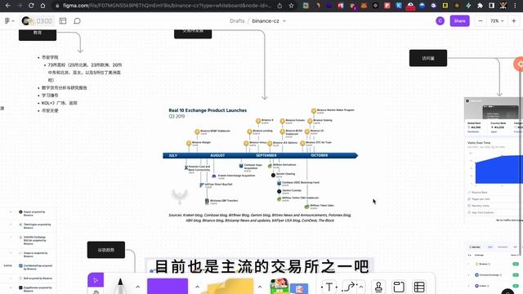The width and height of the screenshot is (523, 294).
Task: Click the figma.com address bar
Action: [167, 6]
